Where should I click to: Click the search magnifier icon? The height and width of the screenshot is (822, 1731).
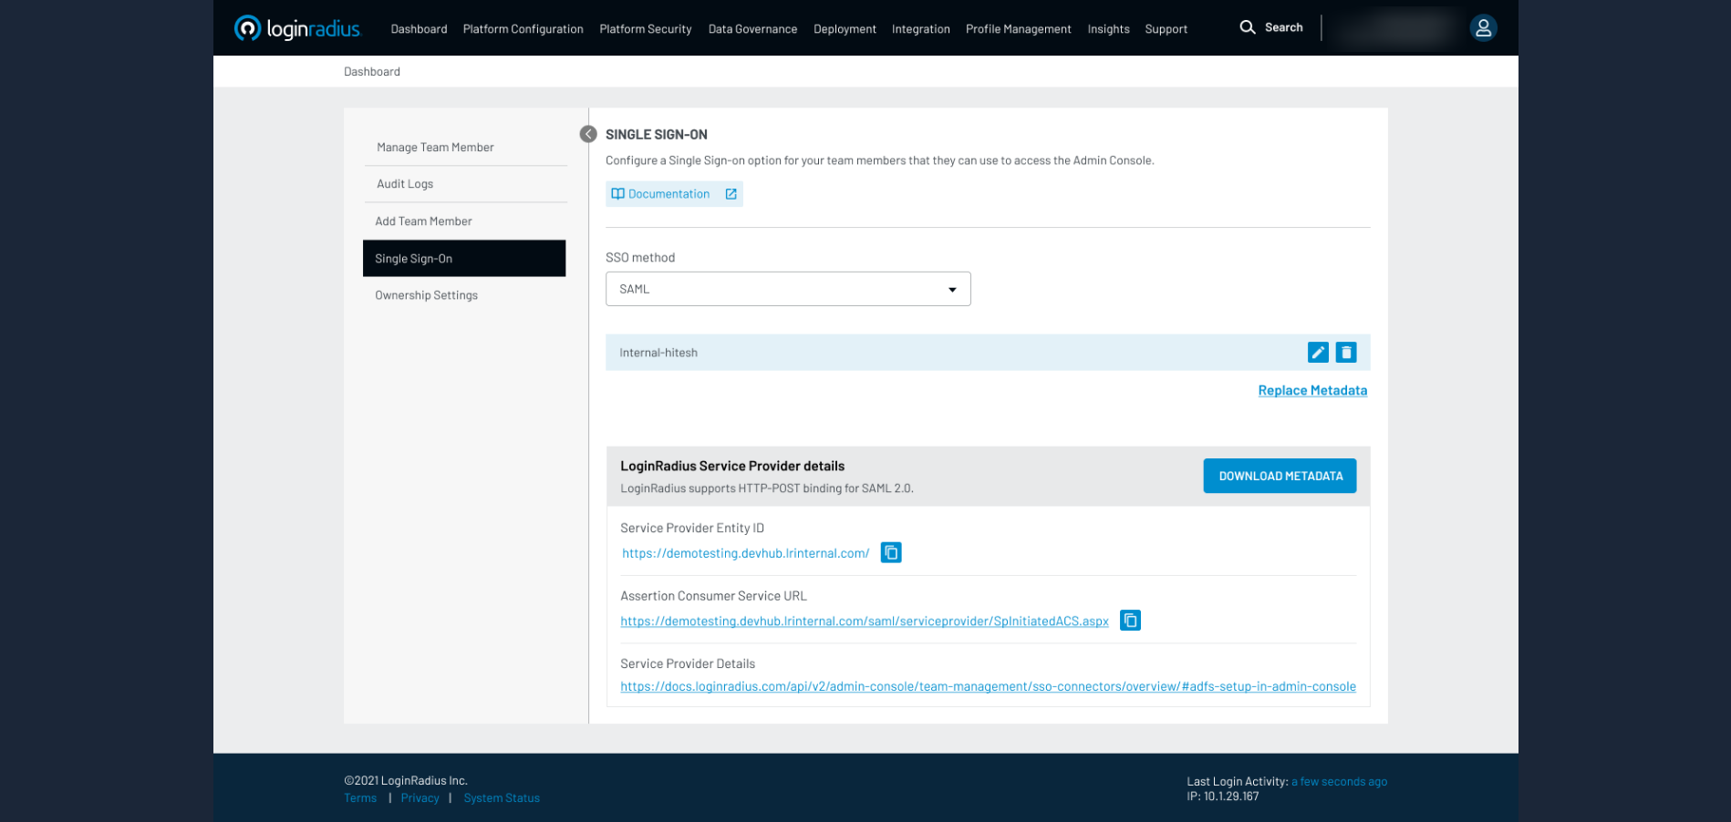pyautogui.click(x=1247, y=27)
